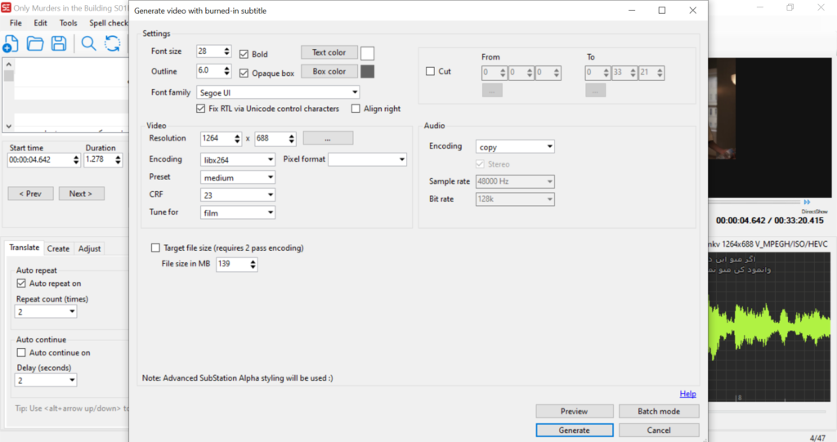The image size is (837, 442).
Task: Uncheck the Bold checkbox
Action: pos(244,54)
